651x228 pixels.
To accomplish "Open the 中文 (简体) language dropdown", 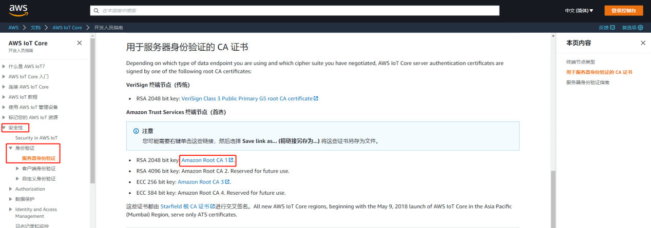I will (579, 11).
